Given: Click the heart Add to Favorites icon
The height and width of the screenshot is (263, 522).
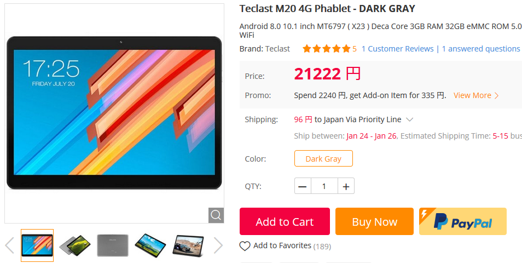Looking at the screenshot, I should coord(245,246).
